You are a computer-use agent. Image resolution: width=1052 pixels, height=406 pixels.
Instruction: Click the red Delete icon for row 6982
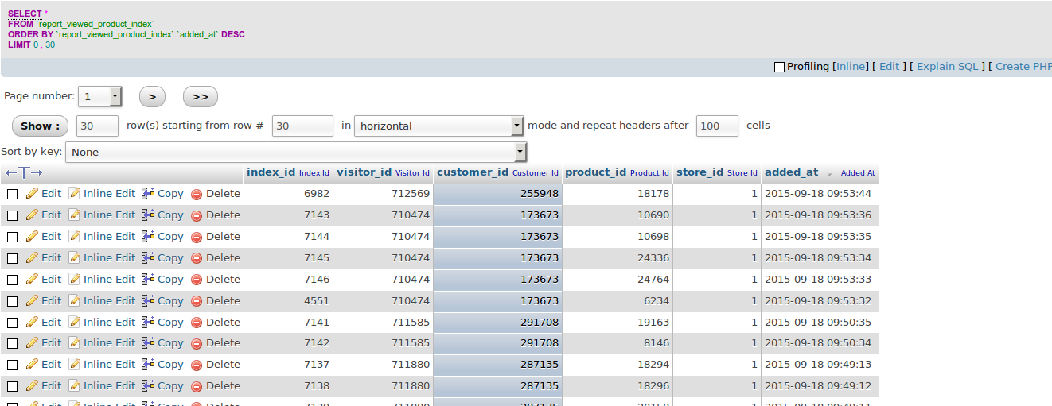point(197,194)
